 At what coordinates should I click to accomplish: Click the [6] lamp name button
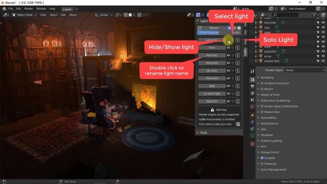point(212,71)
